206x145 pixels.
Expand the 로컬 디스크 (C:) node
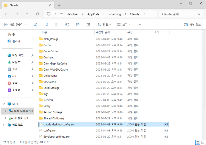click(x=6, y=111)
